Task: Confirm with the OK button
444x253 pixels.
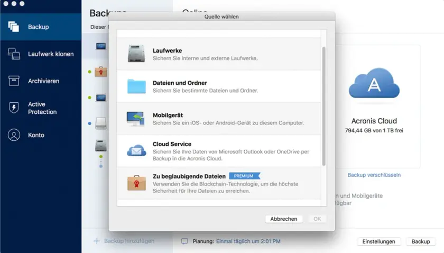Action: tap(317, 219)
